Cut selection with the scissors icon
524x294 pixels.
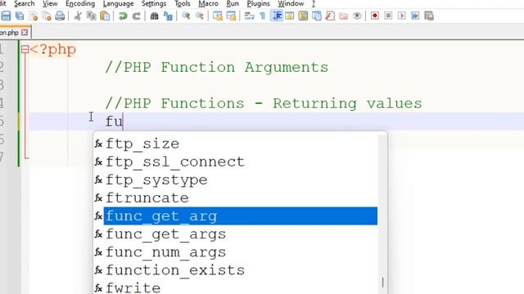(78, 16)
